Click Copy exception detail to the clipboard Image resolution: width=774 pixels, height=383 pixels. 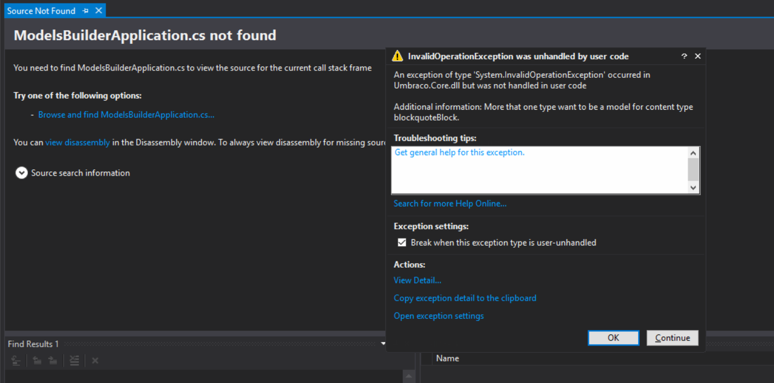465,298
